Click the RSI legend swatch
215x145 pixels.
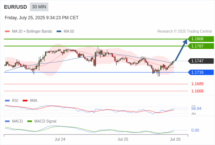click(x=7, y=101)
